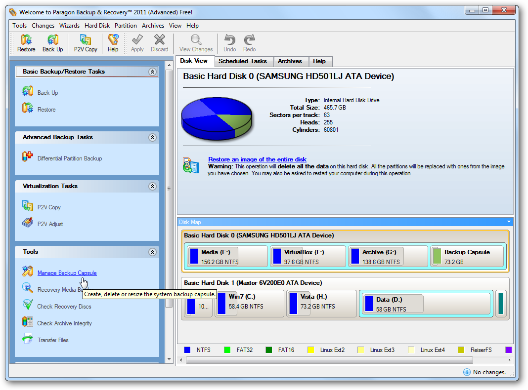Click the disk usage pie chart
This screenshot has width=528, height=390.
coord(217,118)
